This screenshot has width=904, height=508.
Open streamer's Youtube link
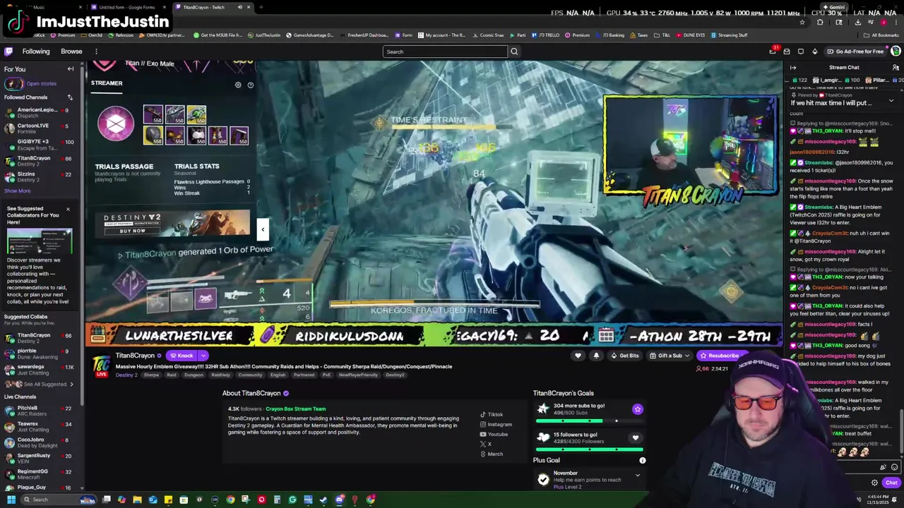click(x=494, y=434)
